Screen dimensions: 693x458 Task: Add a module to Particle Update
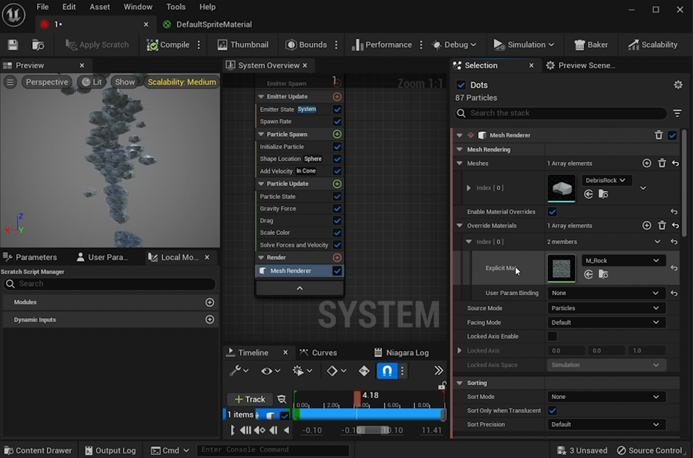(337, 184)
